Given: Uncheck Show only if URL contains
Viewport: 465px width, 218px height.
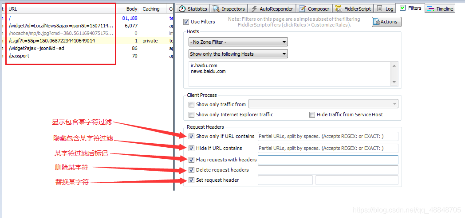Looking at the screenshot, I should click(191, 137).
